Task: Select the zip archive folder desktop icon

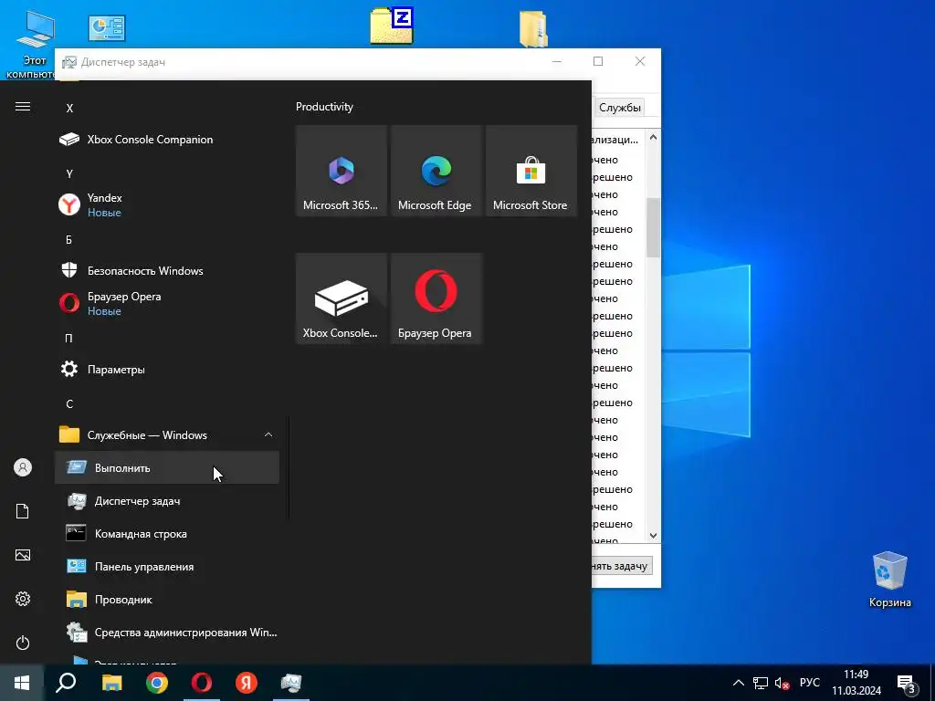Action: 392,25
